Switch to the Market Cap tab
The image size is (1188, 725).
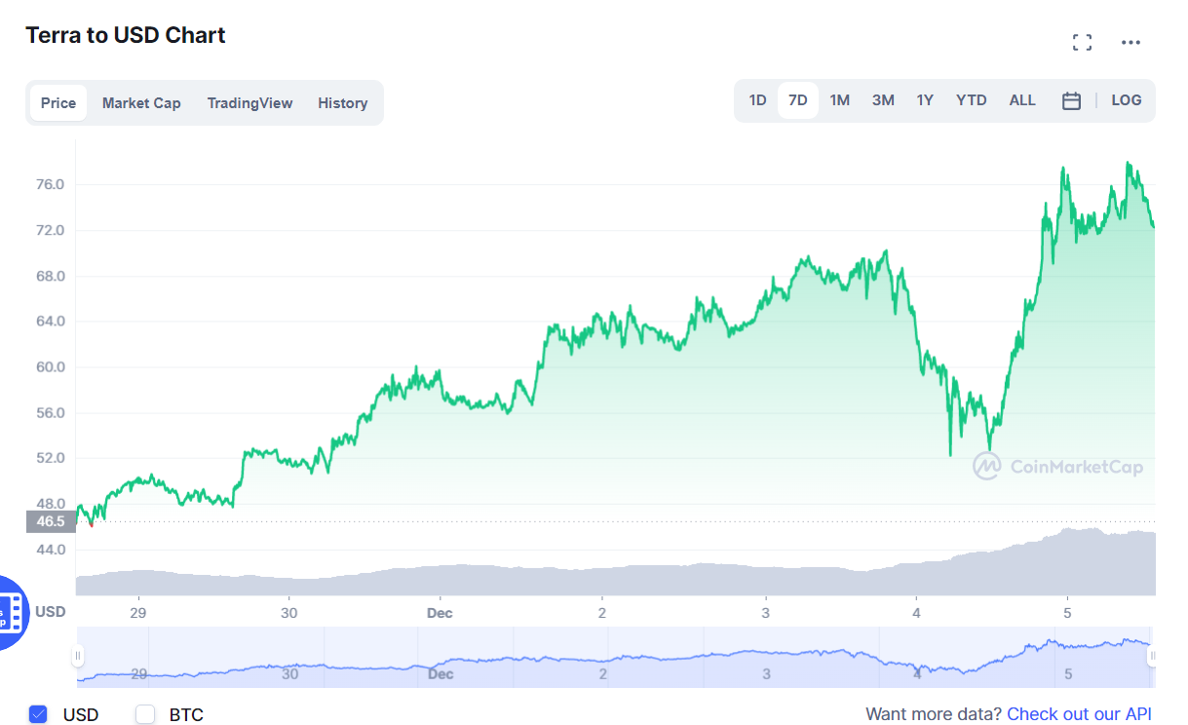141,103
